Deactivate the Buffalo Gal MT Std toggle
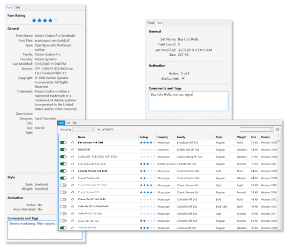 [x=63, y=150]
